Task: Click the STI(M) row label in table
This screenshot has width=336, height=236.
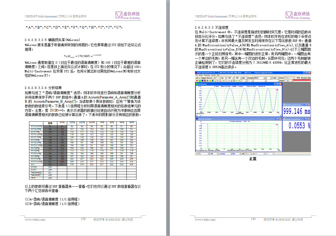Action: [x=34, y=167]
